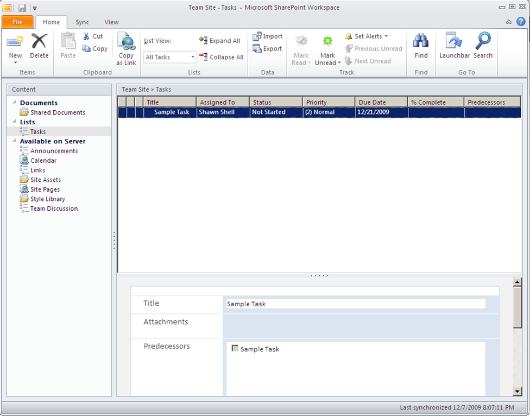Viewport: 530px width, 417px height.
Task: Open Team Discussion list
Action: (49, 208)
